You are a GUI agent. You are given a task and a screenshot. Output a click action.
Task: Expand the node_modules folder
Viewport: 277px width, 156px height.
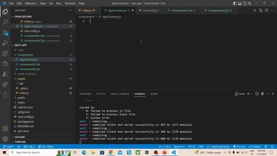pos(43,74)
